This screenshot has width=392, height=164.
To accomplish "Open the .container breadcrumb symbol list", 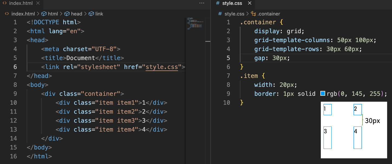I will tap(269, 14).
